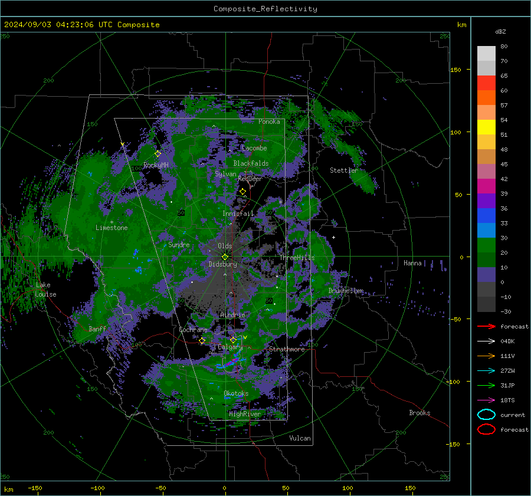Select the white 04DK arrow symbol
This screenshot has width=531, height=496.
click(486, 341)
